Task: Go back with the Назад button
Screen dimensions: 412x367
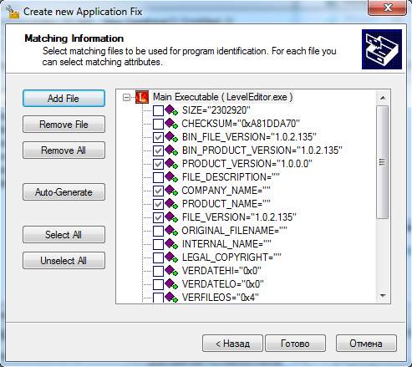Action: click(232, 344)
